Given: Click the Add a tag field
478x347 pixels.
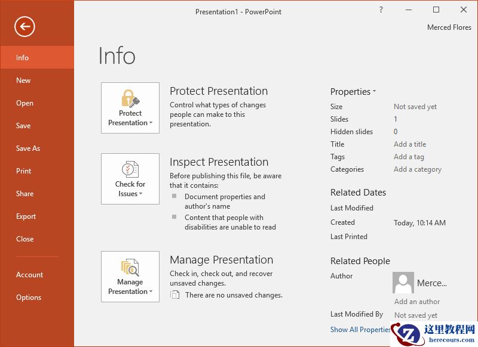Looking at the screenshot, I should click(x=409, y=157).
